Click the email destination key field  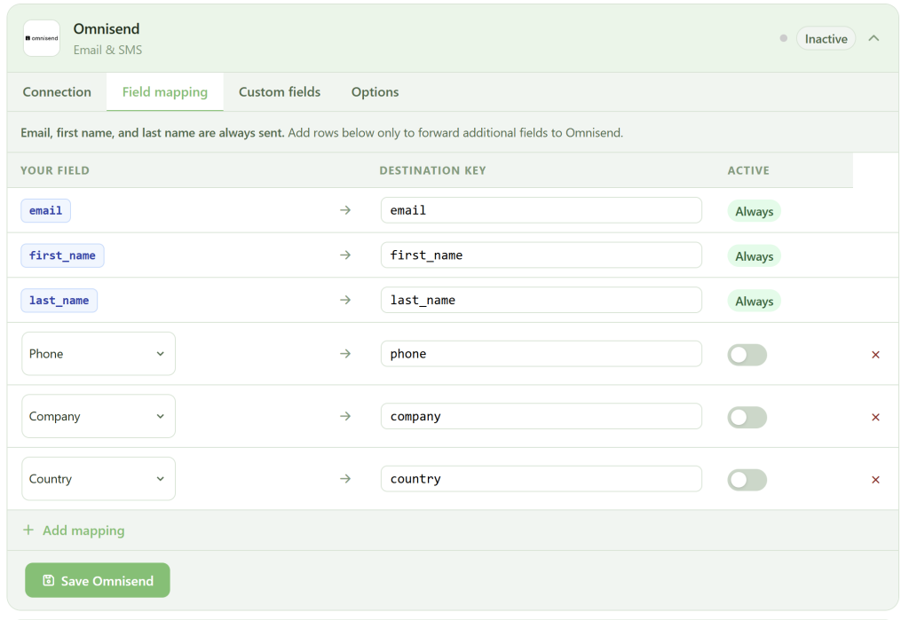[541, 210]
